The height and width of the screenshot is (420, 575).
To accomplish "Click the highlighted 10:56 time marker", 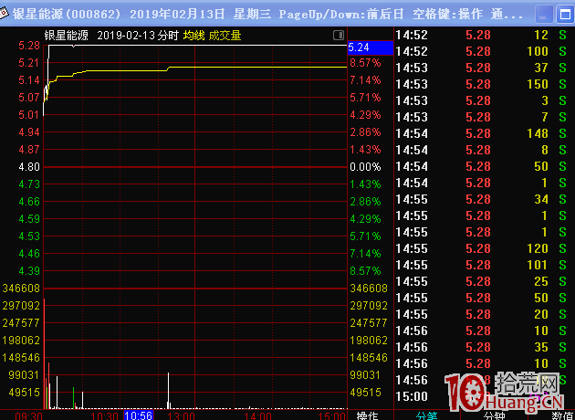I will pyautogui.click(x=139, y=415).
